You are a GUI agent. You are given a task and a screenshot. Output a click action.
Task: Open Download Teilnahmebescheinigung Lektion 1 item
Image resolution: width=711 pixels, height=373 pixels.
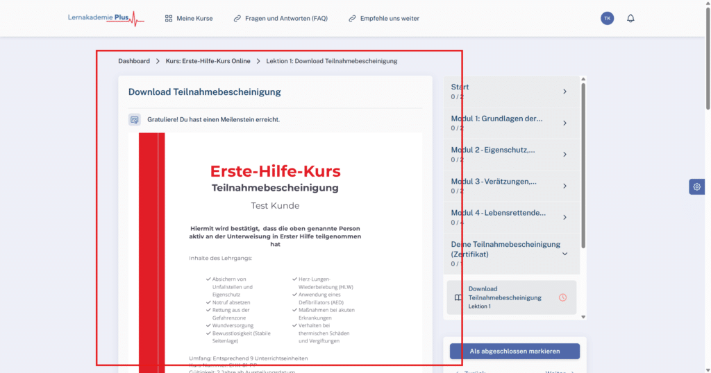click(512, 297)
